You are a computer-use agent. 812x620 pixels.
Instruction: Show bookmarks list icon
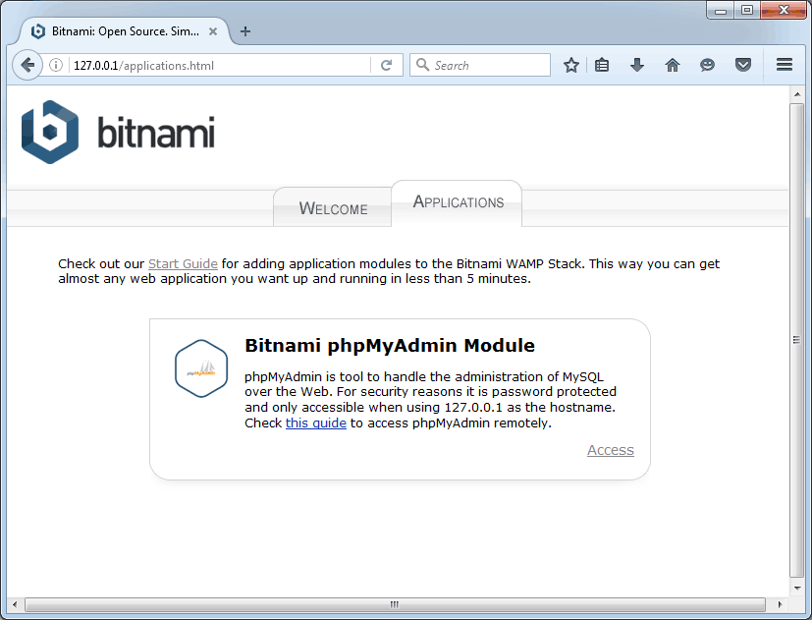click(x=602, y=65)
